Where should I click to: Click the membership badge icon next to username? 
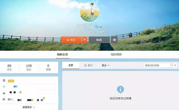(x=101, y=27)
